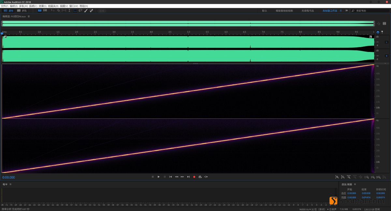Select the Paintbrush Selection tool

coord(86,10)
